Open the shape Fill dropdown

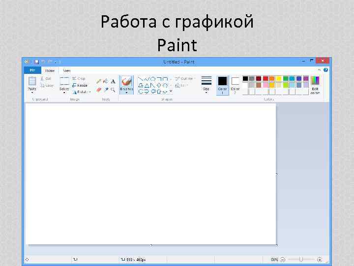(182, 85)
